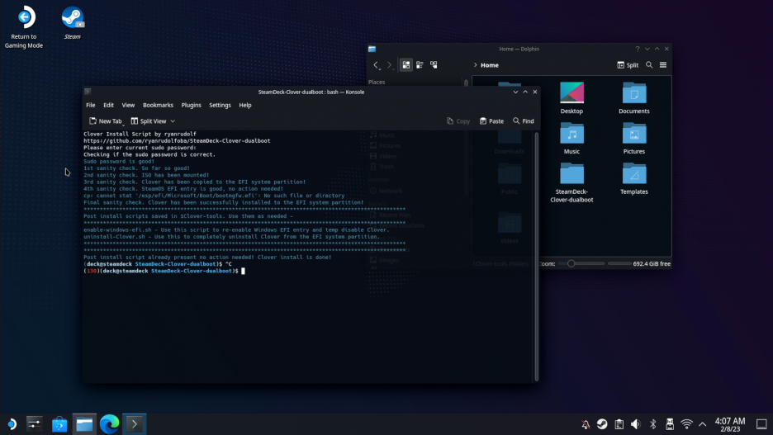Click Dolphin help question mark icon
The height and width of the screenshot is (435, 773).
click(638, 49)
